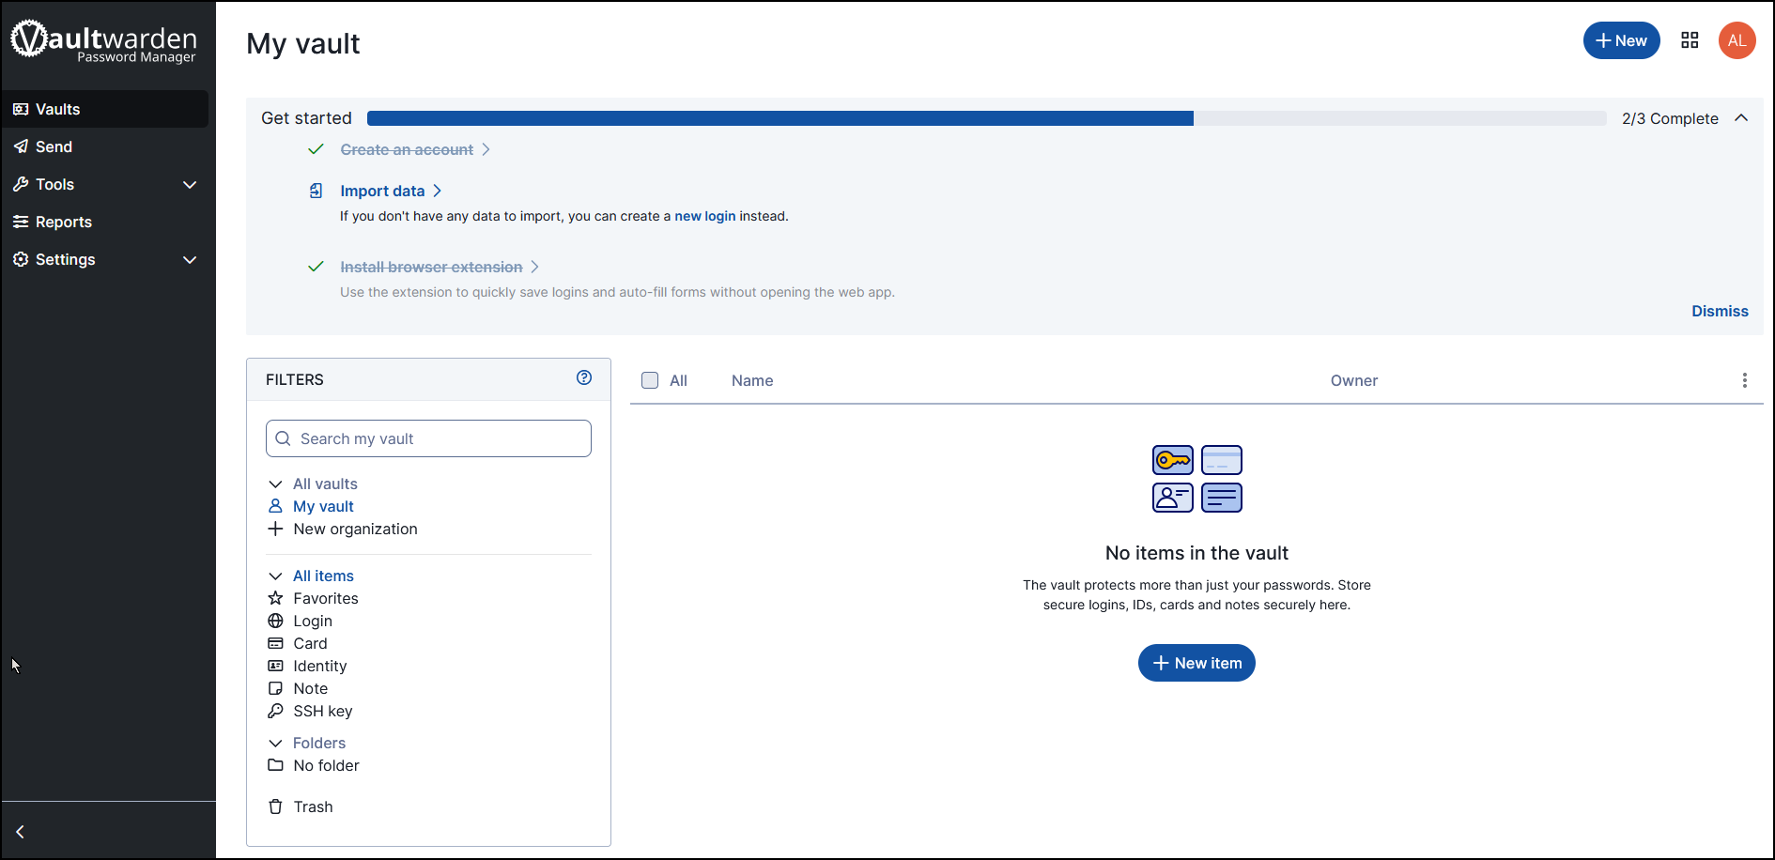This screenshot has width=1775, height=860.
Task: Open the Trash filter
Action: pos(313,806)
